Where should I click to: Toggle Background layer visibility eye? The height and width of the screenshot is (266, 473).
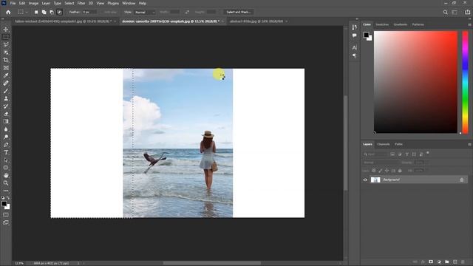[365, 180]
